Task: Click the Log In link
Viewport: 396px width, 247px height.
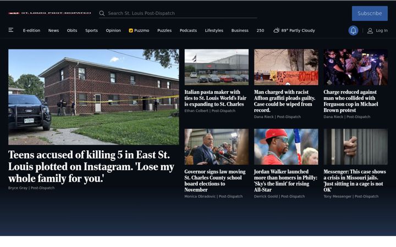Action: pyautogui.click(x=382, y=31)
